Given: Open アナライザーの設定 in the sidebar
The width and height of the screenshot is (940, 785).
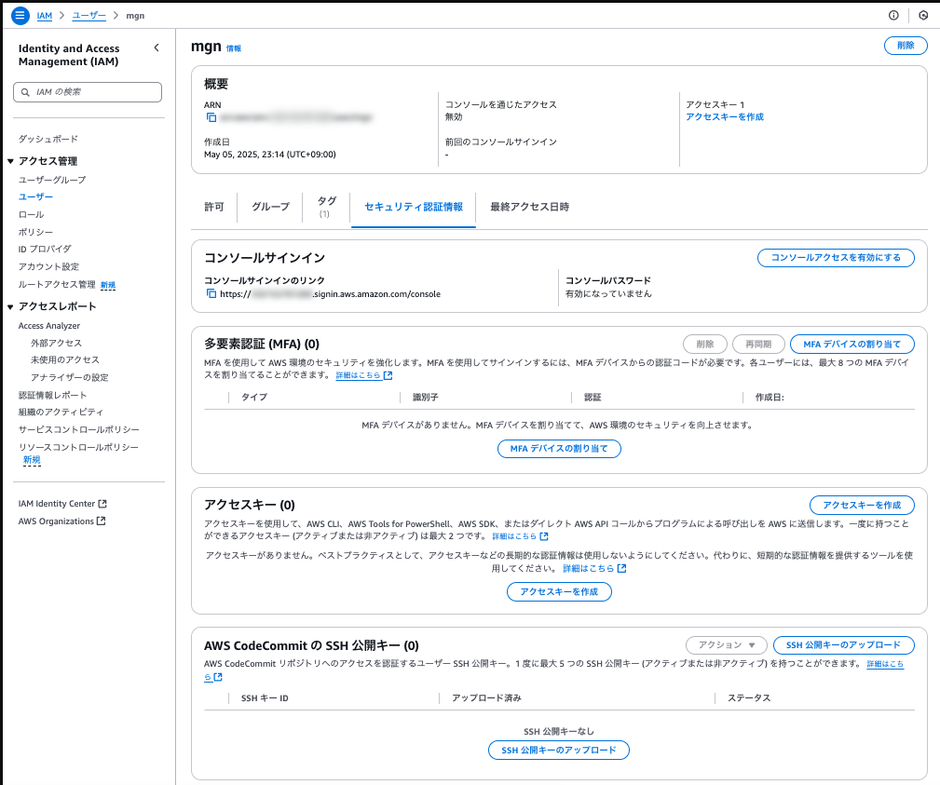Looking at the screenshot, I should click(70, 377).
